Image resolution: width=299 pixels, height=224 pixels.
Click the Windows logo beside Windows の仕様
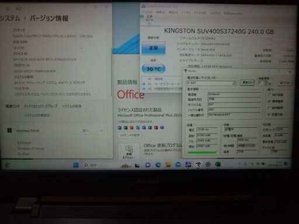click(x=9, y=131)
